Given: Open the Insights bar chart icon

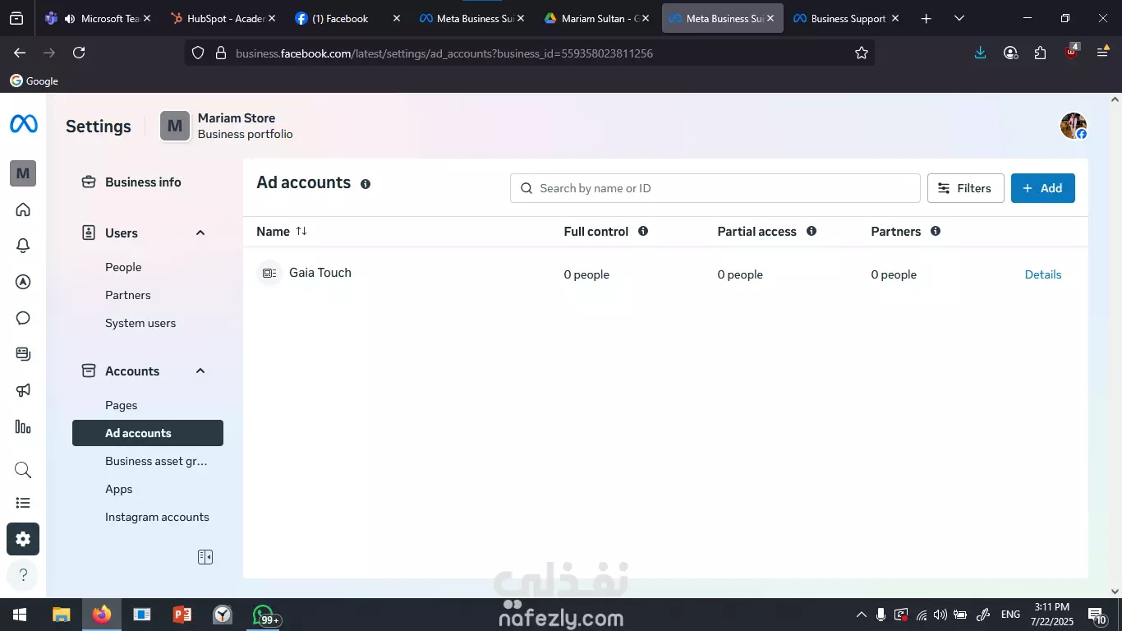Looking at the screenshot, I should [x=23, y=426].
